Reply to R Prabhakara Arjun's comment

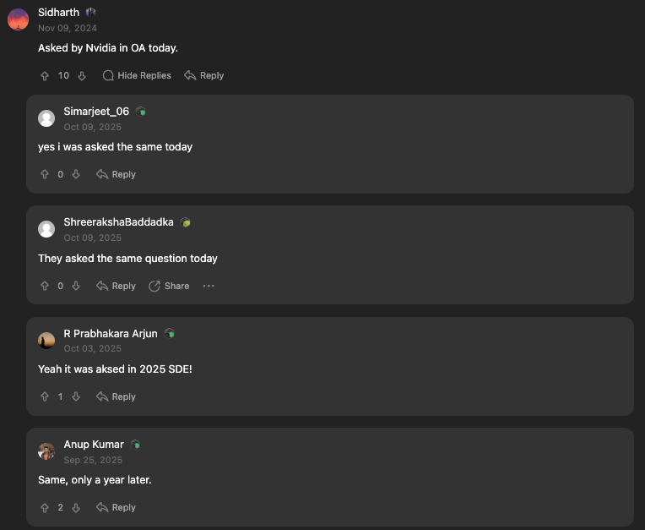116,396
